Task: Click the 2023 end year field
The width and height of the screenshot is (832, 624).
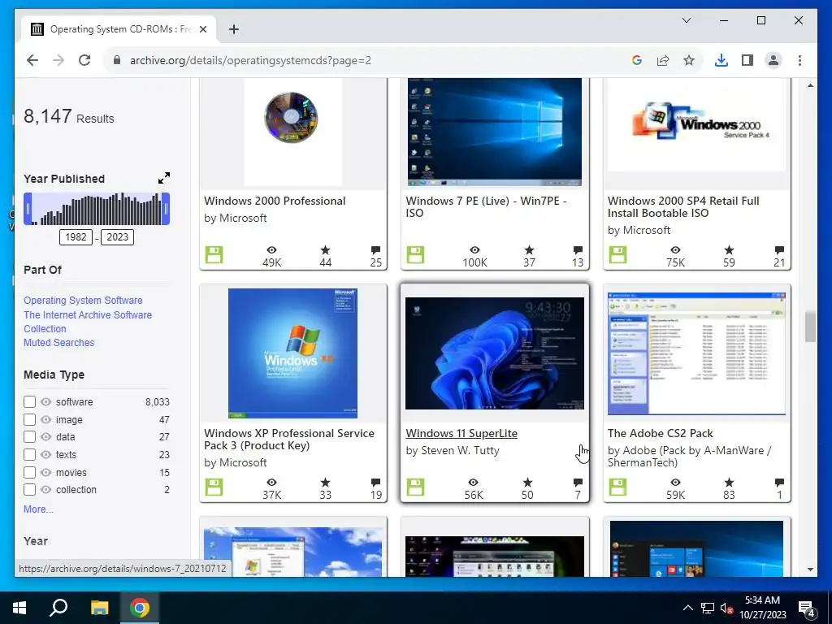Action: click(x=117, y=236)
